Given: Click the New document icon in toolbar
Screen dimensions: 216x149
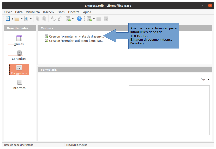Looking at the screenshot, I should (8, 18).
